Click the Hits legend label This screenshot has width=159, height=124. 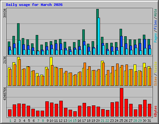[x=156, y=13]
